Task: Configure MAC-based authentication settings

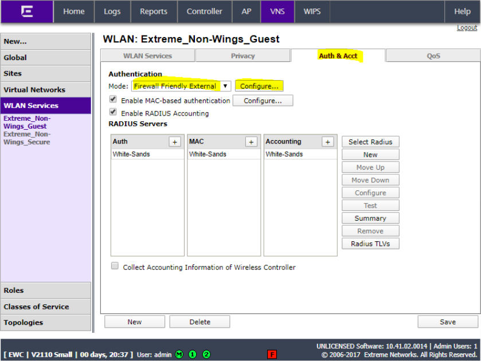Action: (263, 101)
